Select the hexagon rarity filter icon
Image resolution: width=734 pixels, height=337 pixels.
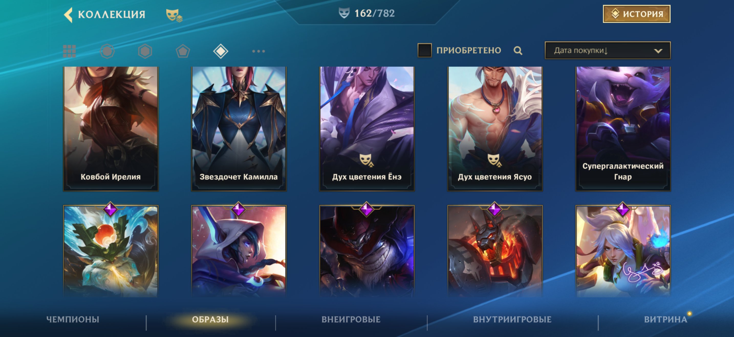[x=145, y=51]
